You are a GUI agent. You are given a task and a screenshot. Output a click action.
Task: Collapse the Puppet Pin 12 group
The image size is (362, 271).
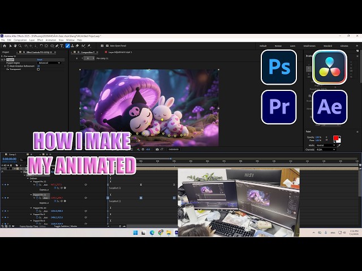tap(31, 182)
